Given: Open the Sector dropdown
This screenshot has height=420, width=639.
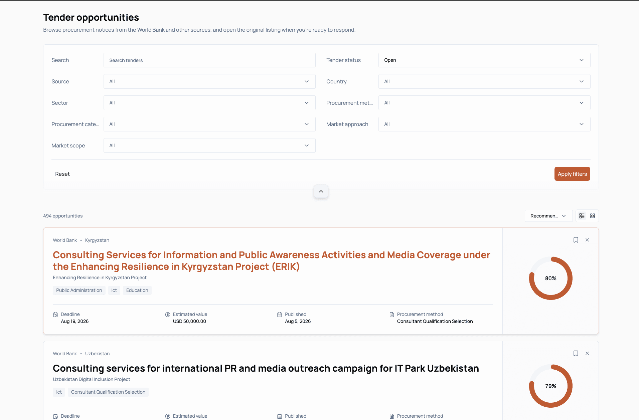Looking at the screenshot, I should (209, 103).
